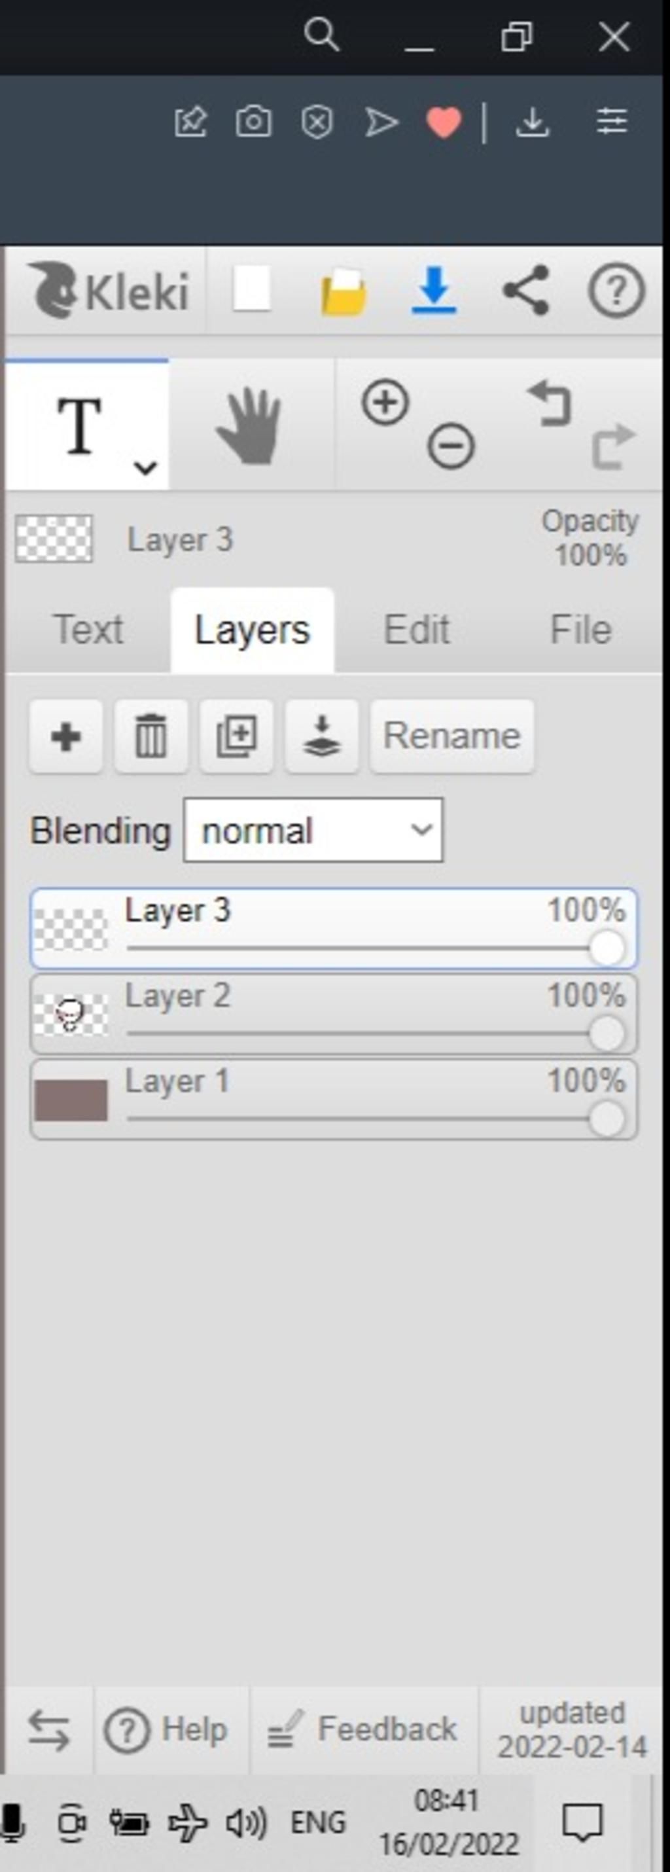The width and height of the screenshot is (670, 1872).
Task: Click the Layer 2 opacity slider handle
Action: coord(607,1033)
